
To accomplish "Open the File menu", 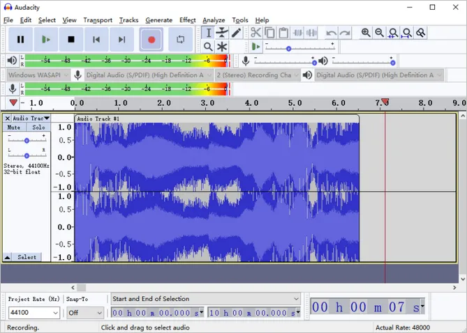I will click(8, 20).
